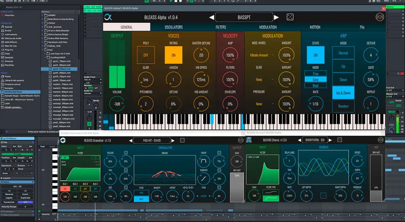Open Audio To Master dropdown

click(93, 93)
